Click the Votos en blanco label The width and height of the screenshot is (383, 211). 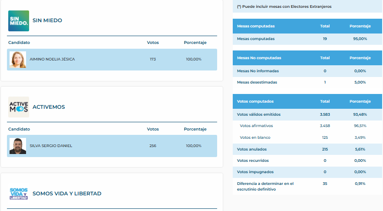pos(255,137)
